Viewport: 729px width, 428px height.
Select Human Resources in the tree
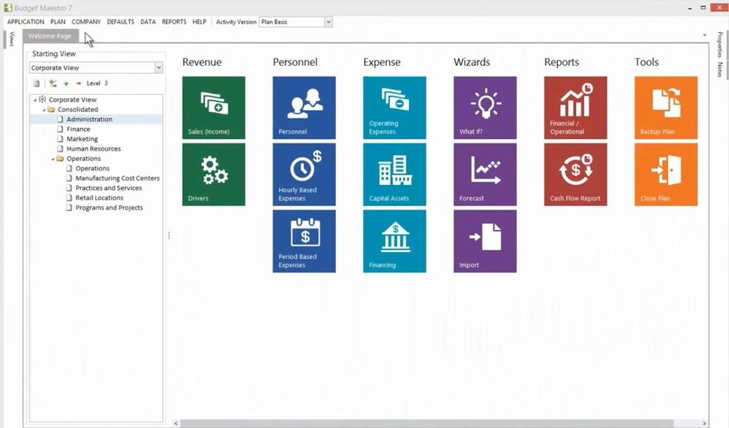tap(93, 148)
